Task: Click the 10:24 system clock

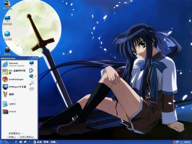Action: 187,142
